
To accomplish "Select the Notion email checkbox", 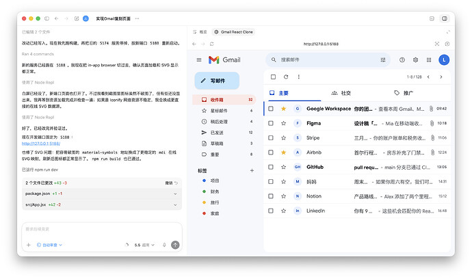I will [271, 196].
